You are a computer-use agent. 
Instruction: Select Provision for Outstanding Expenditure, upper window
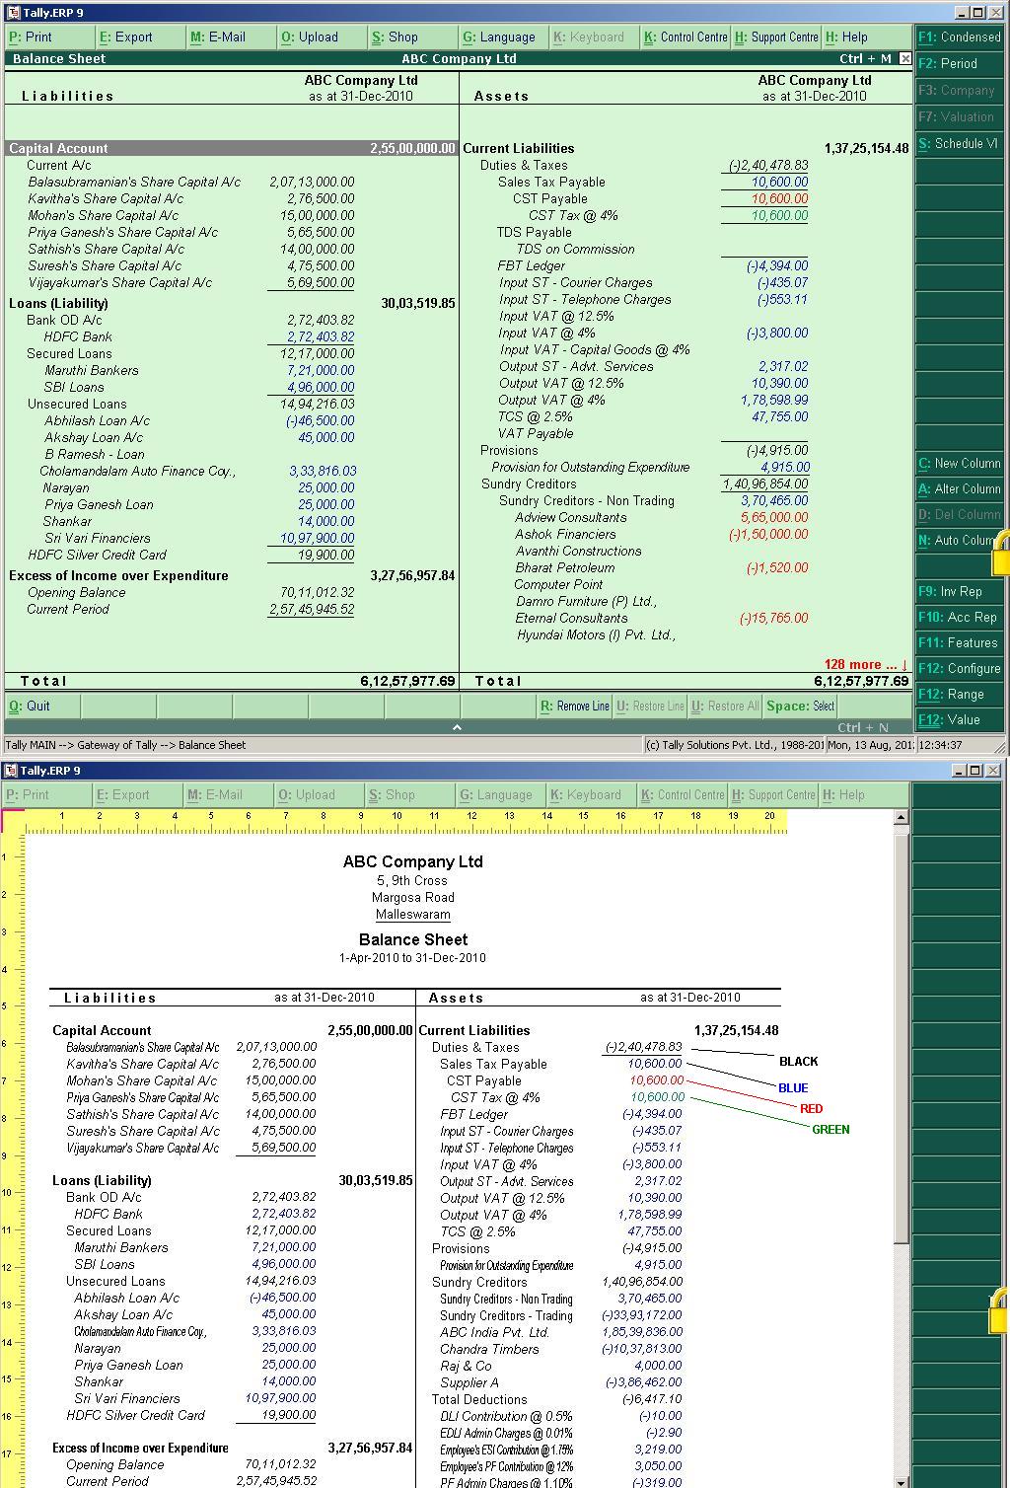click(590, 467)
